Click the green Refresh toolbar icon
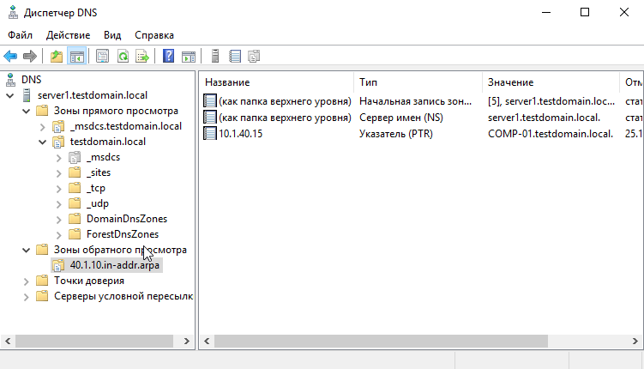Image resolution: width=644 pixels, height=369 pixels. (123, 57)
